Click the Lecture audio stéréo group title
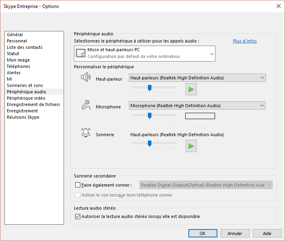The width and height of the screenshot is (285, 241). click(x=95, y=208)
